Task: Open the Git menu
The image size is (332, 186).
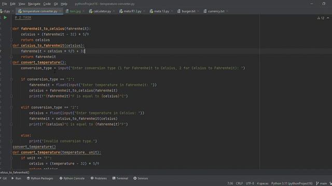Action: 56,4
